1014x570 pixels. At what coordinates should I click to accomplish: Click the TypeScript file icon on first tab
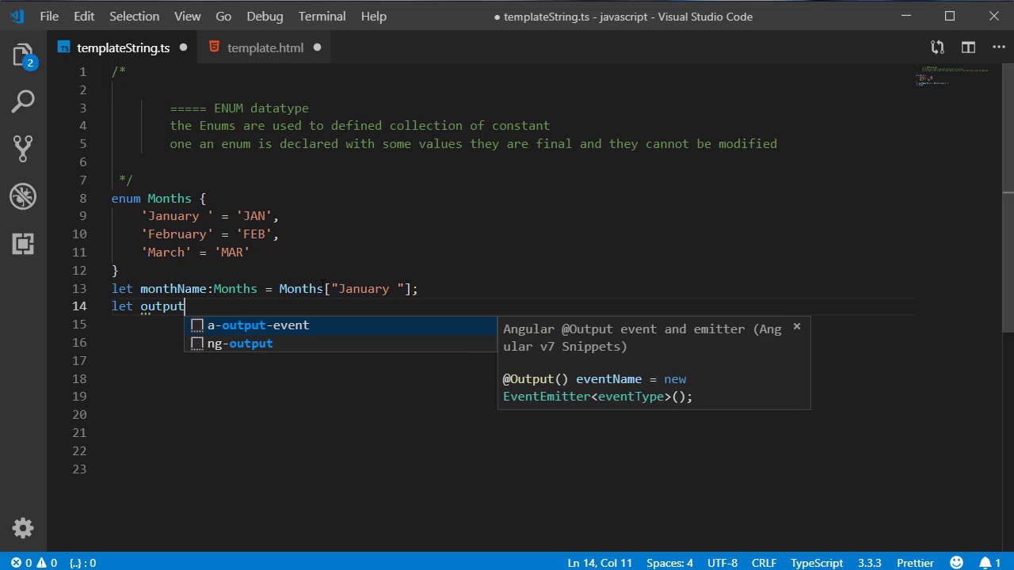click(x=63, y=47)
